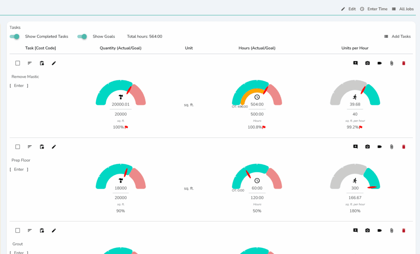Click the video camera icon for Prep Floor
The height and width of the screenshot is (254, 420).
379,147
